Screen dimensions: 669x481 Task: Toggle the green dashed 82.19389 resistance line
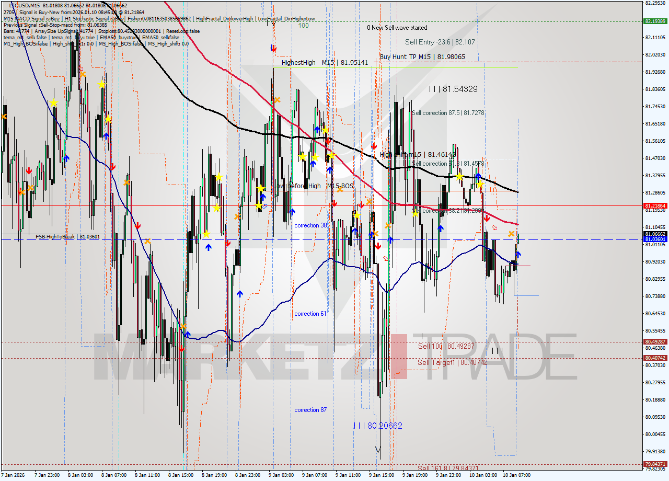coord(314,22)
